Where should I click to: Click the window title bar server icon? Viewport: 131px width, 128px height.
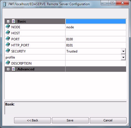pos(4,4)
